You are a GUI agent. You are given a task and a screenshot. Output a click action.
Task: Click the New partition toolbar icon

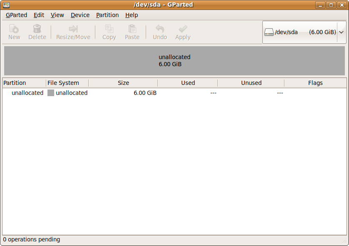[x=14, y=29]
